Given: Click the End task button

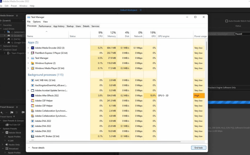Looking at the screenshot, I should [199, 148].
